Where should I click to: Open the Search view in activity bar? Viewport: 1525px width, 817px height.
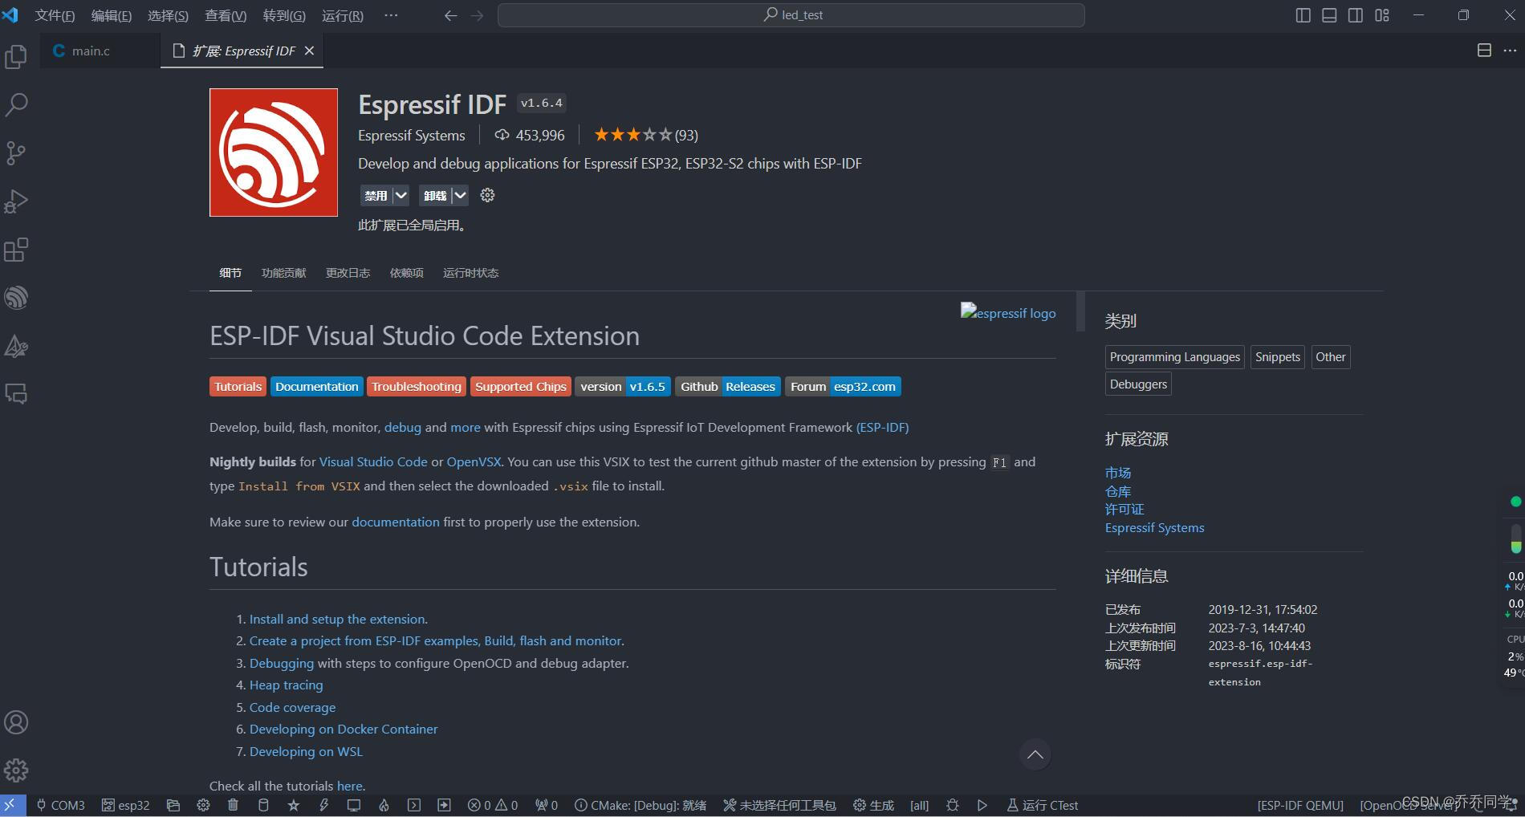click(x=16, y=104)
